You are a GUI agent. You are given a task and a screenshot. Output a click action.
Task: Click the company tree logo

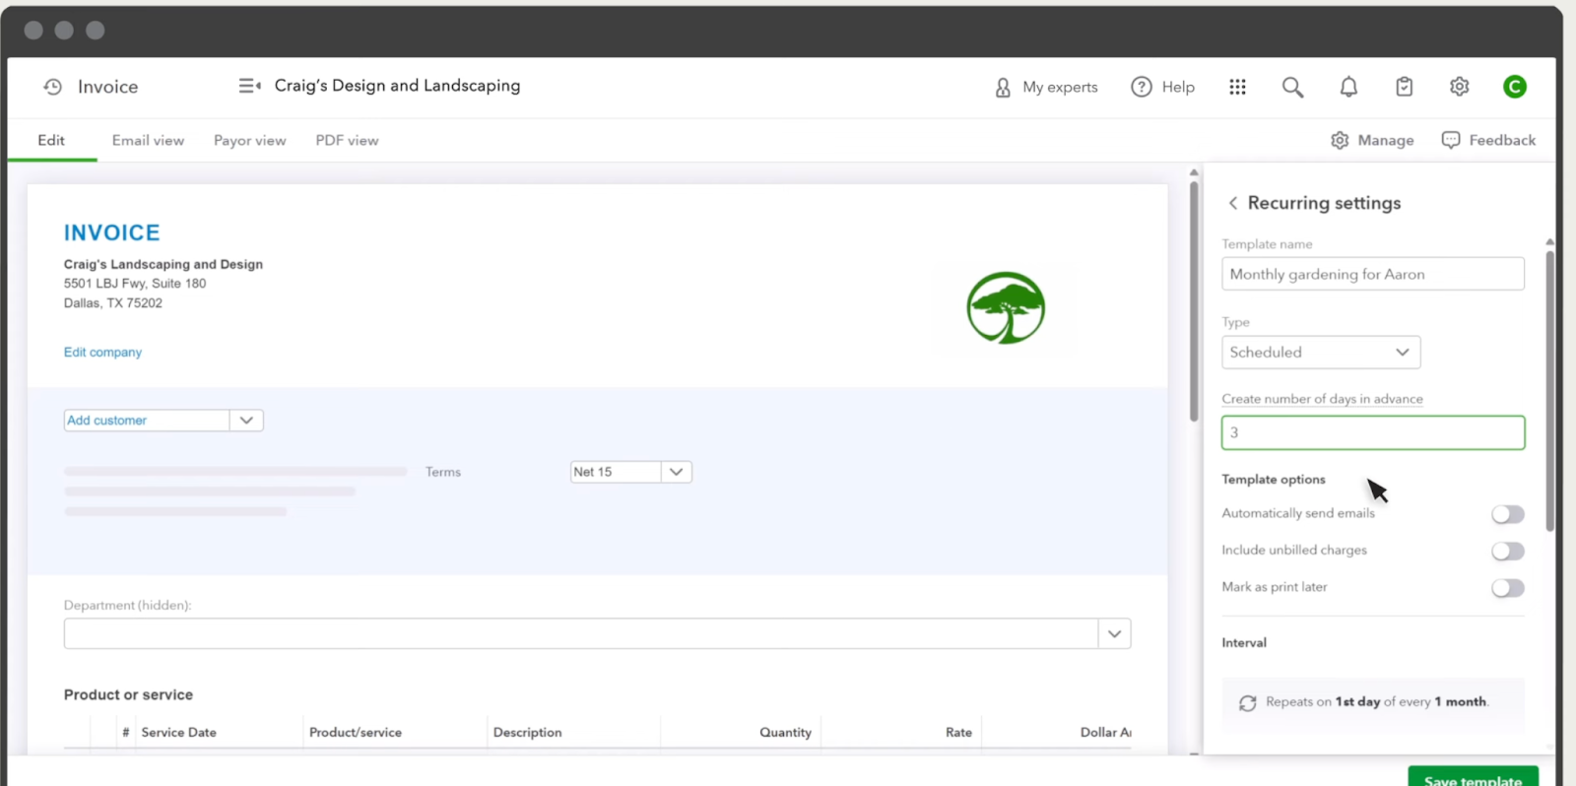1006,308
